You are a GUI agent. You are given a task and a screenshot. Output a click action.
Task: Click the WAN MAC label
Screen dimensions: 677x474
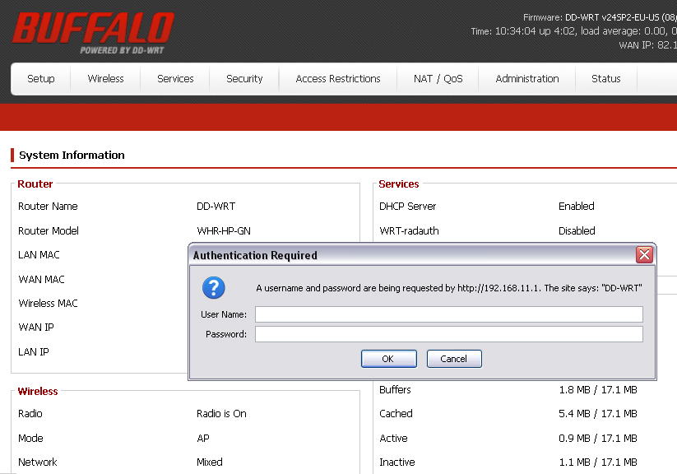coord(41,280)
